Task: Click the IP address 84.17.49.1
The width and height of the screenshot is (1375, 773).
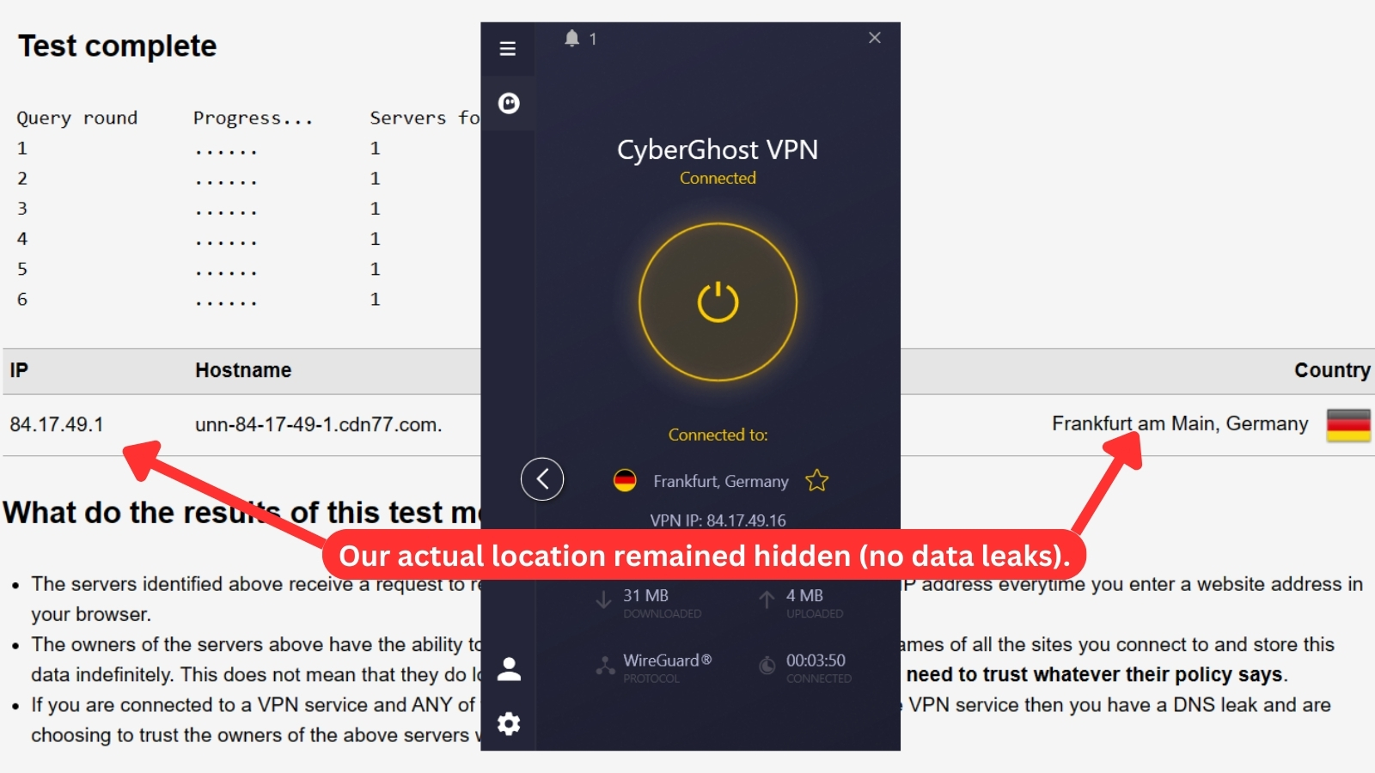Action: tap(57, 424)
